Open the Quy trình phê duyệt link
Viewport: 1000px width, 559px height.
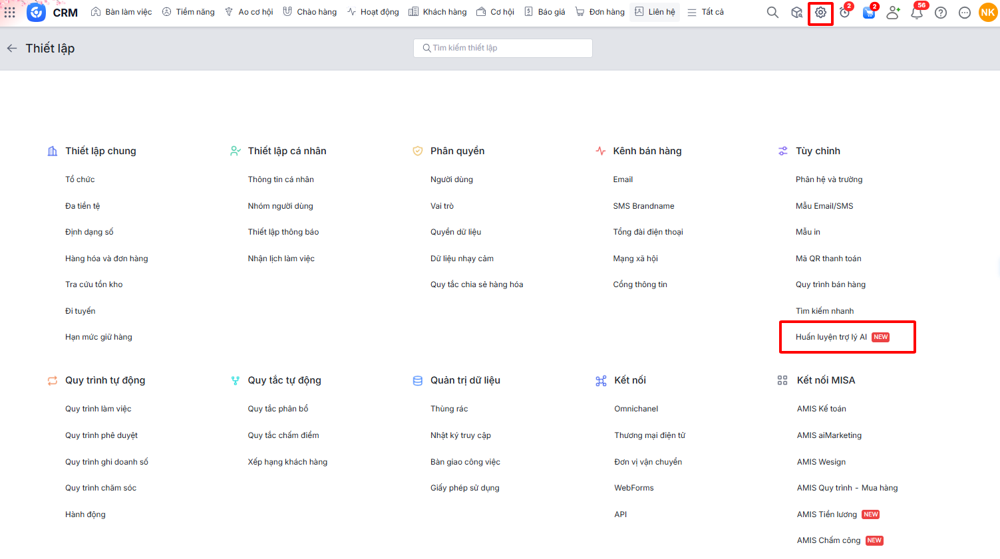(101, 435)
